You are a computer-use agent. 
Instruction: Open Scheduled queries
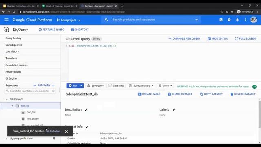[16, 65]
